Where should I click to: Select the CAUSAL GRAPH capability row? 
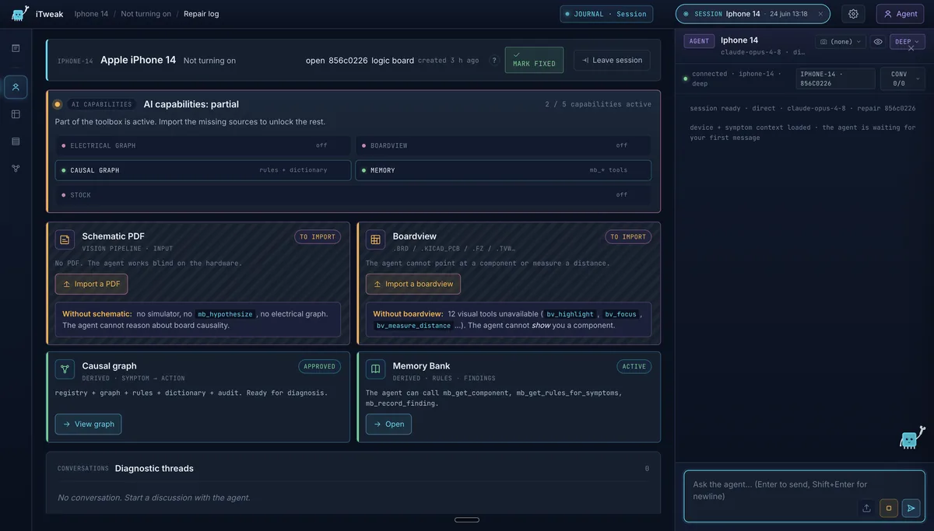coord(202,170)
